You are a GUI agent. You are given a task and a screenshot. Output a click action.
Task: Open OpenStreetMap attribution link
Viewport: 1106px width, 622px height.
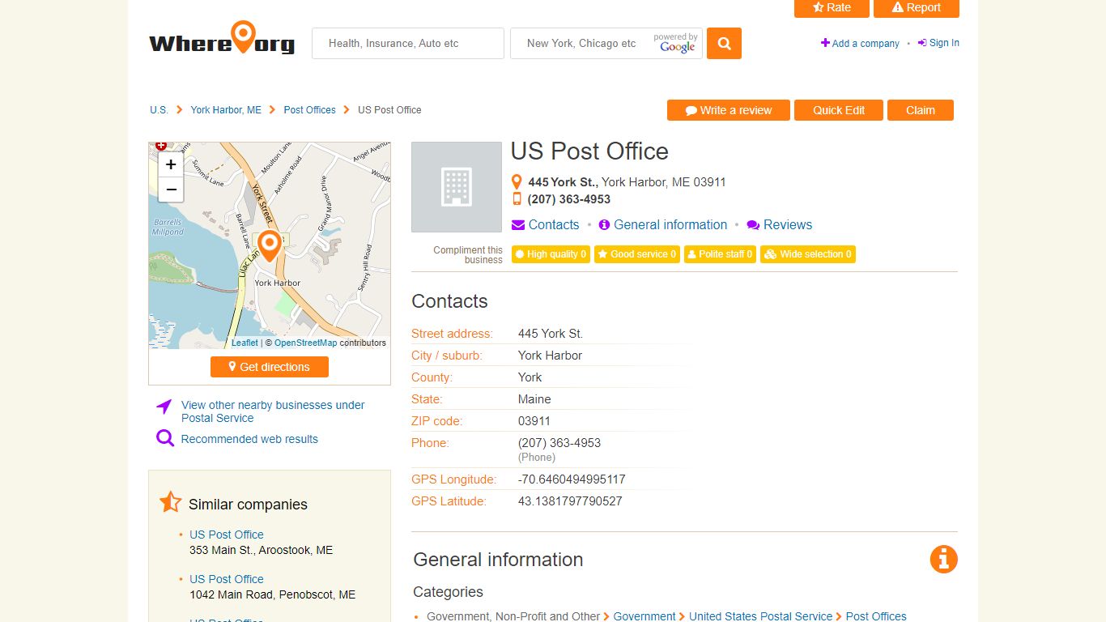305,343
